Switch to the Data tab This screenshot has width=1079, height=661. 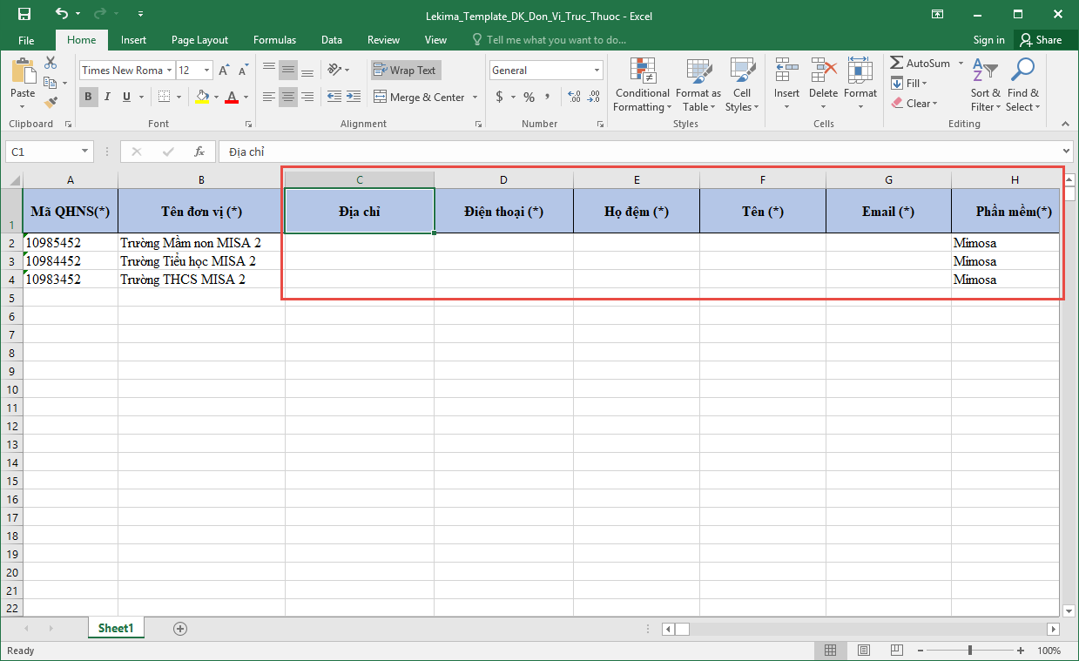coord(331,40)
